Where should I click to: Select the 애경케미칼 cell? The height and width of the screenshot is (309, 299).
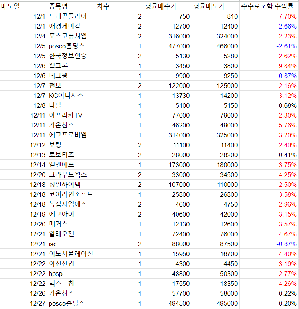click(71, 26)
